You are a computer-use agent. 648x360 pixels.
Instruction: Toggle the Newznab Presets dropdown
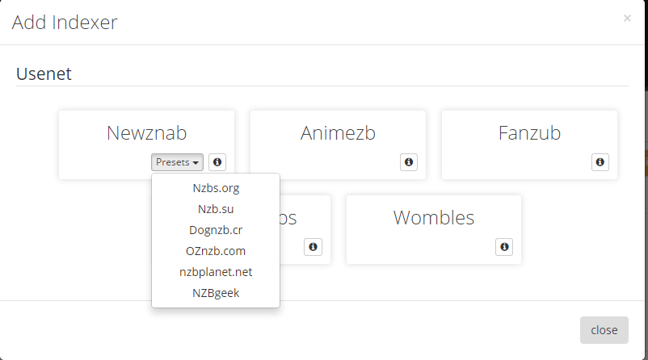(177, 162)
